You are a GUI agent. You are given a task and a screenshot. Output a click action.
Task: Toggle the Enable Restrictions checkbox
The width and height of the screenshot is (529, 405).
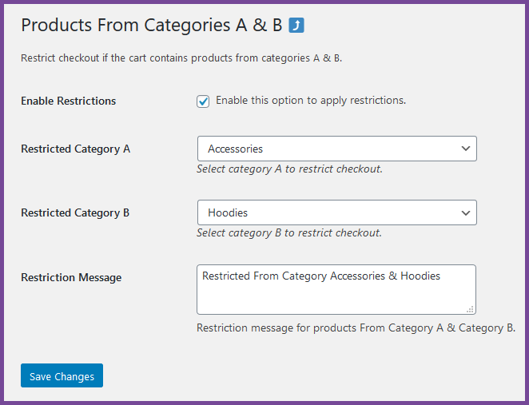pos(203,101)
